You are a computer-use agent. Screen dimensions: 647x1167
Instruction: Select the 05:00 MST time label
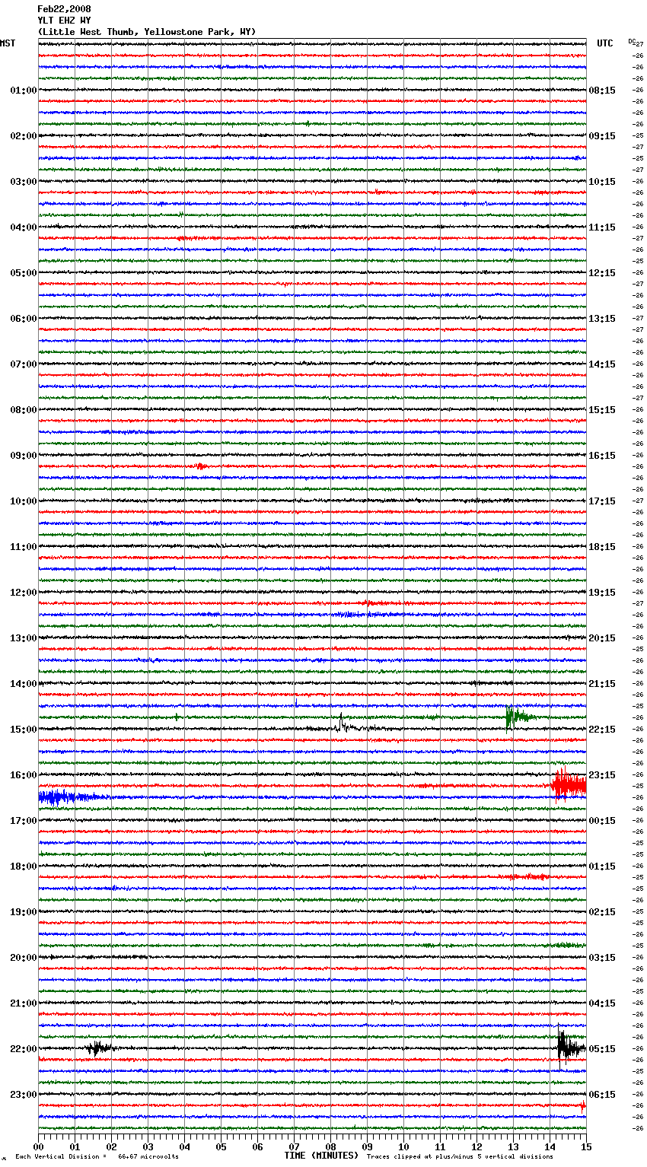pyautogui.click(x=24, y=273)
